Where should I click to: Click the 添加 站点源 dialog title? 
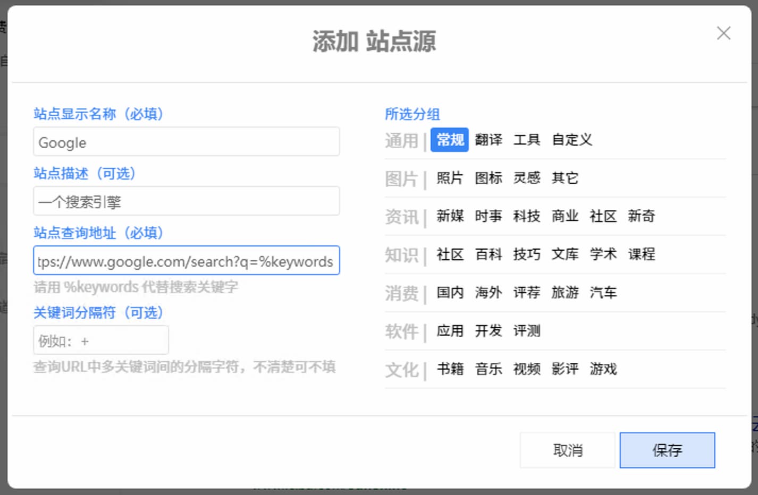(x=374, y=41)
